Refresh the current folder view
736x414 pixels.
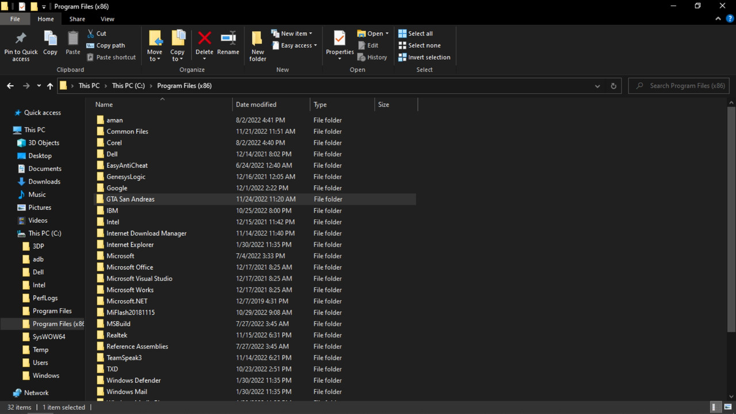[x=614, y=86]
